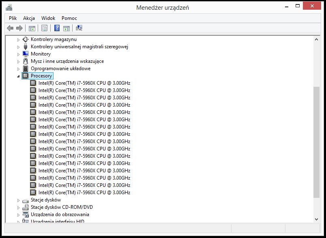
Task: Expand the Oprogramowanie układowe node
Action: [18, 69]
